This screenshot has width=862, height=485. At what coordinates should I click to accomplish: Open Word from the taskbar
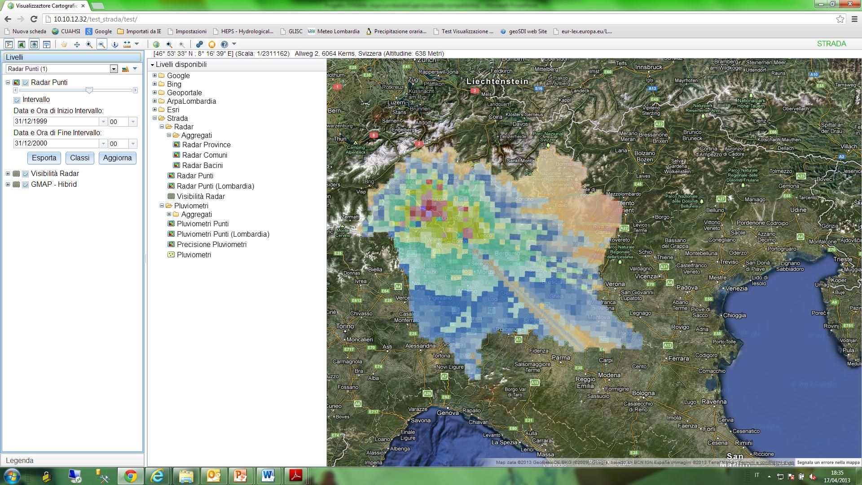pos(268,476)
